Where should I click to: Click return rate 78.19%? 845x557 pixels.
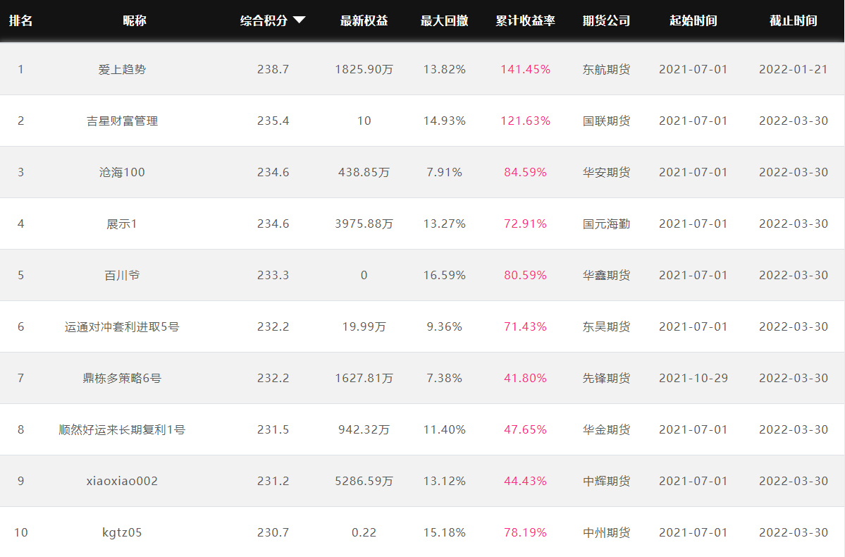(526, 533)
